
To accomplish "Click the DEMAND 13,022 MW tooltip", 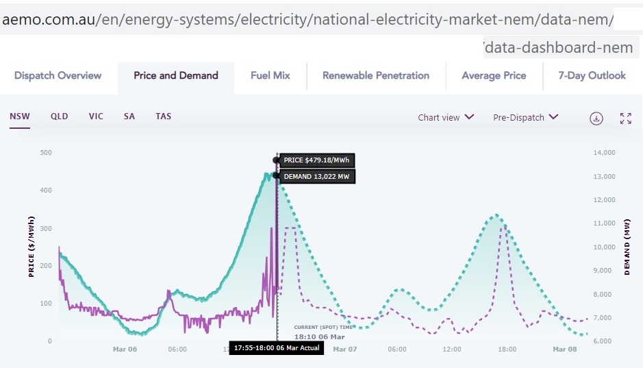I will [316, 176].
